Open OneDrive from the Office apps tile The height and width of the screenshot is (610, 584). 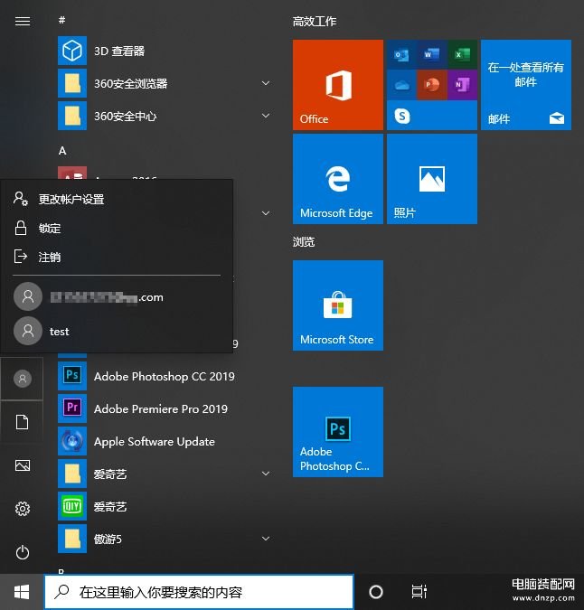coord(401,85)
